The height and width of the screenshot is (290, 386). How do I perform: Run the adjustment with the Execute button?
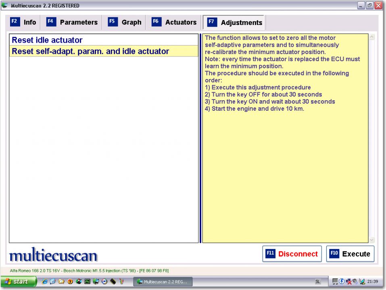pos(350,254)
